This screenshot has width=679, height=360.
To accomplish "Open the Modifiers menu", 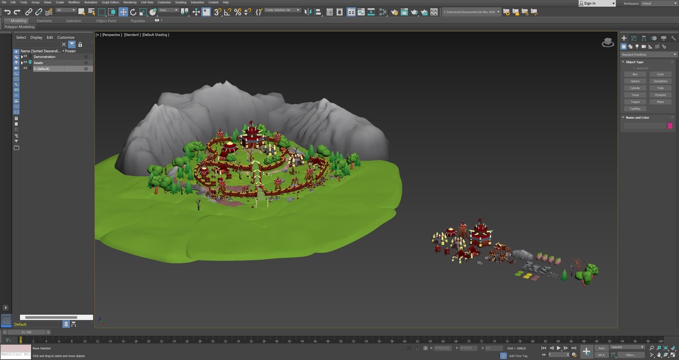I will coord(74,2).
